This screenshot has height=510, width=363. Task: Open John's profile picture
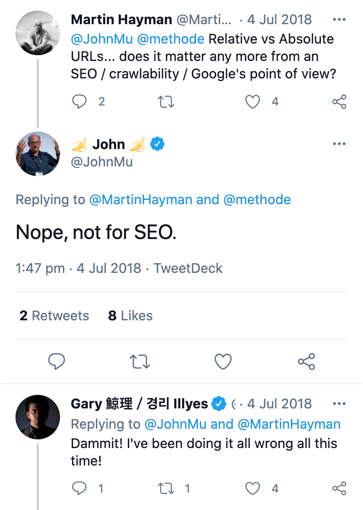click(38, 153)
